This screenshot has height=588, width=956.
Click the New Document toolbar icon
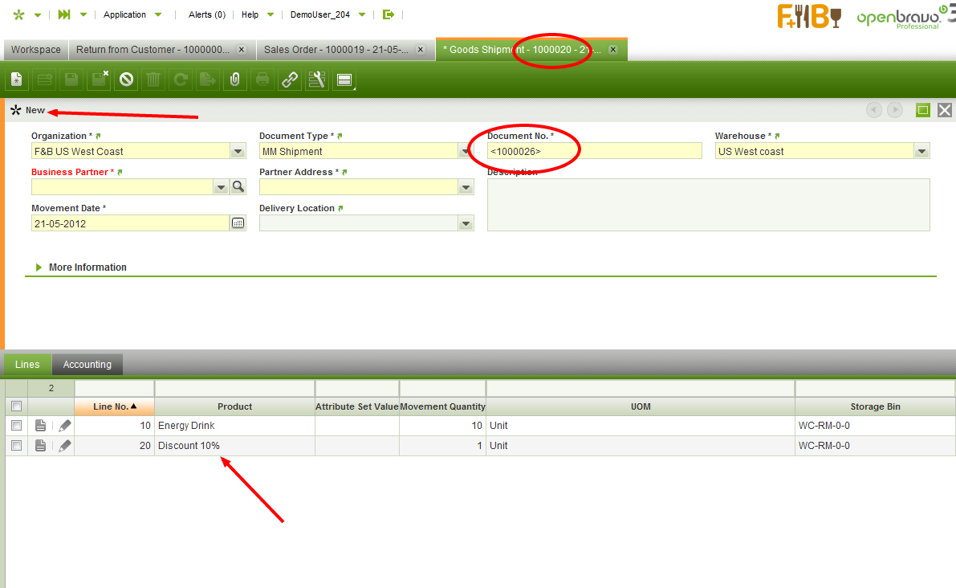click(x=17, y=80)
